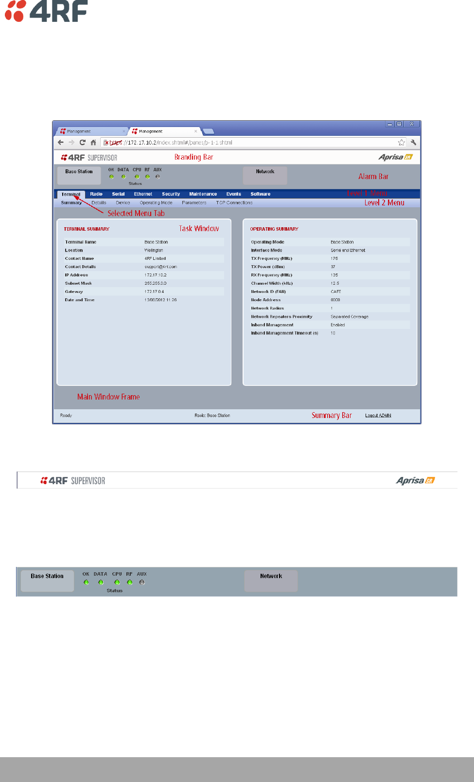Viewport: 474px width, 782px height.
Task: Reload the page with the refresh icon
Action: click(x=82, y=143)
